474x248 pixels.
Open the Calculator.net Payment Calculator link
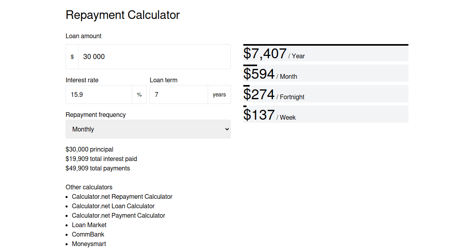pyautogui.click(x=118, y=215)
